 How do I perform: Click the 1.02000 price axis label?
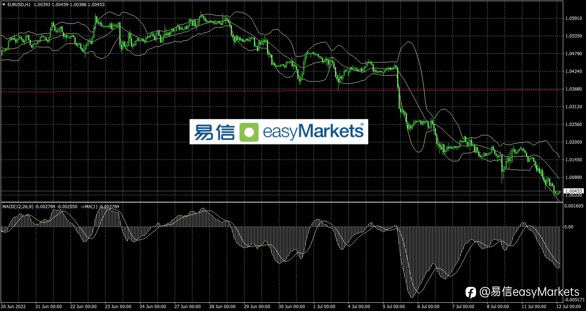coord(574,142)
